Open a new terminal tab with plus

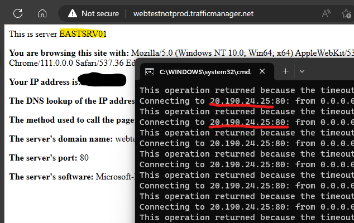click(x=285, y=71)
